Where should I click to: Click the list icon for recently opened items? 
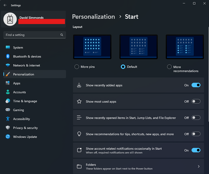[79, 118]
